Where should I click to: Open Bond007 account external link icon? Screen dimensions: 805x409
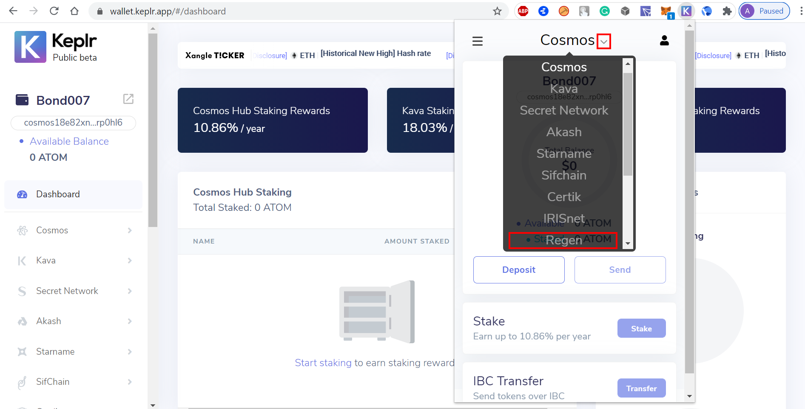tap(128, 99)
